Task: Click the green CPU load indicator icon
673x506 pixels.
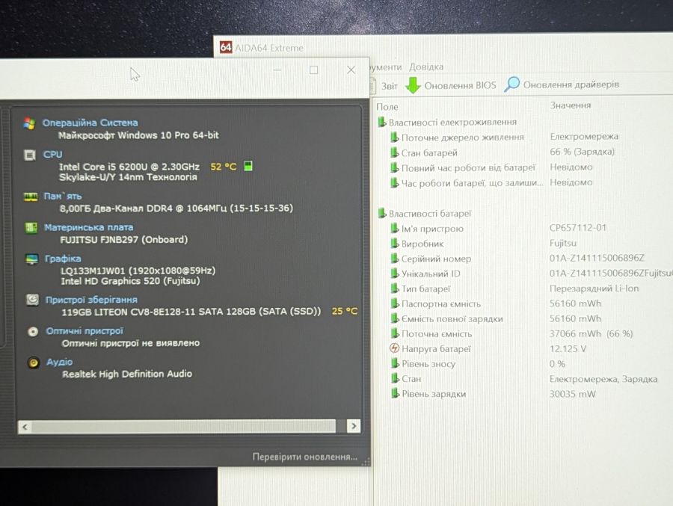Action: (248, 166)
